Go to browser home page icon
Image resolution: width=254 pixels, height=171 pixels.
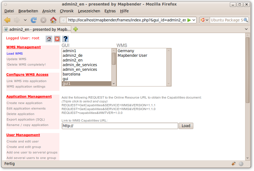tap(53, 20)
